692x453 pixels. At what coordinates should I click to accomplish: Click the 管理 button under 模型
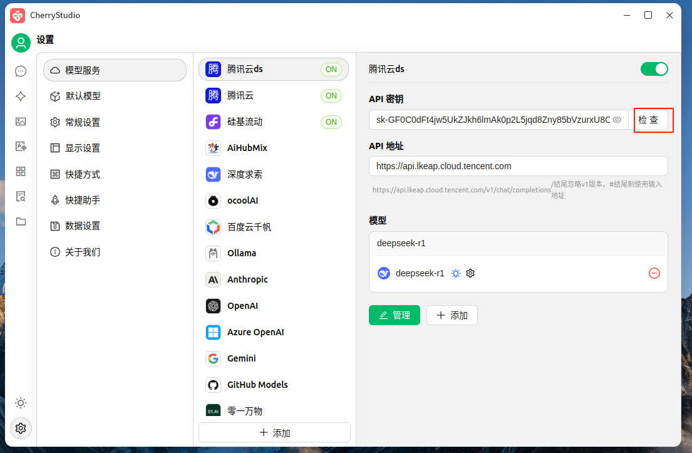[x=395, y=315]
